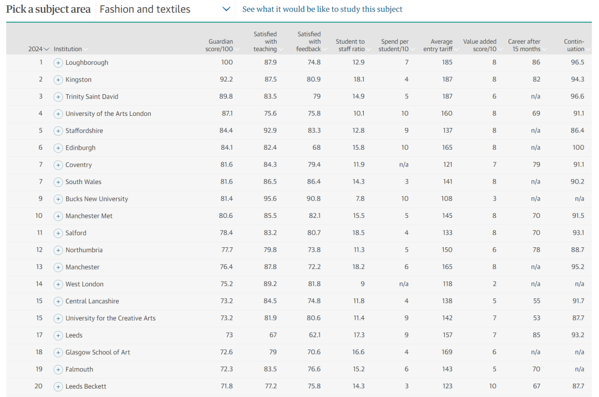Select the Leeds Beckett institution name

coord(85,386)
